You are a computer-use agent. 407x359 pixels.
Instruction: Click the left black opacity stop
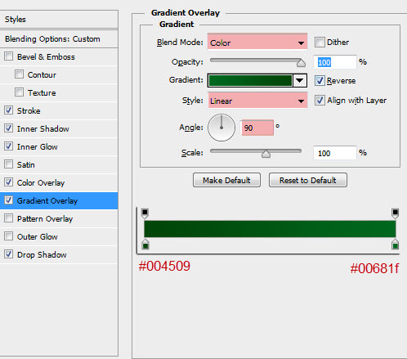point(145,213)
